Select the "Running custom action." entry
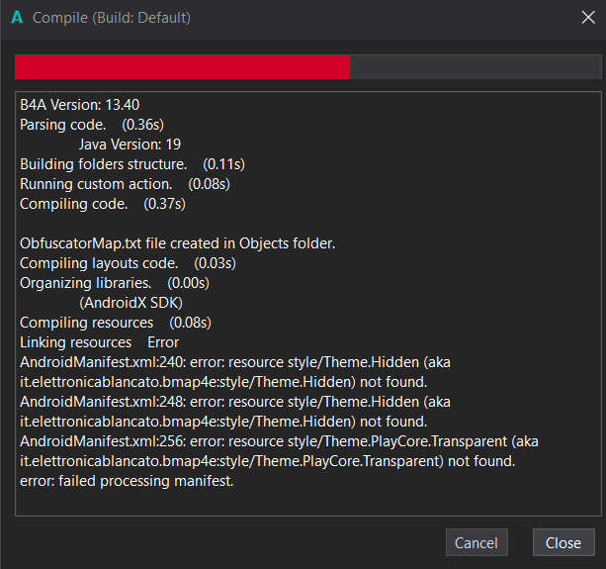 (96, 184)
